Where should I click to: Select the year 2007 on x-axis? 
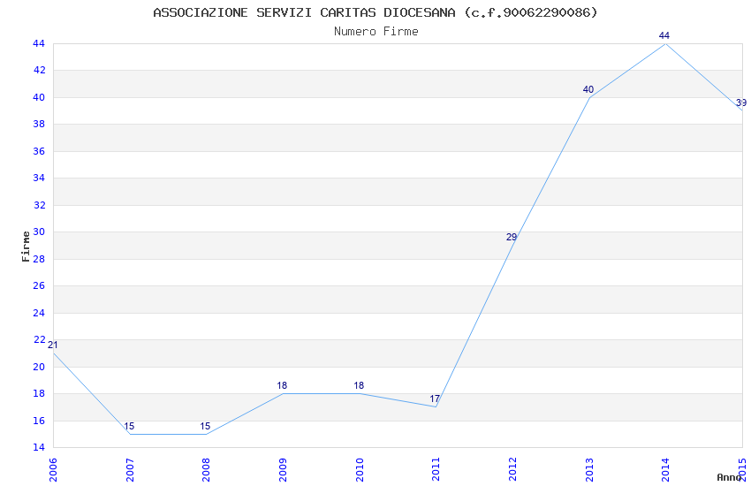tap(130, 470)
